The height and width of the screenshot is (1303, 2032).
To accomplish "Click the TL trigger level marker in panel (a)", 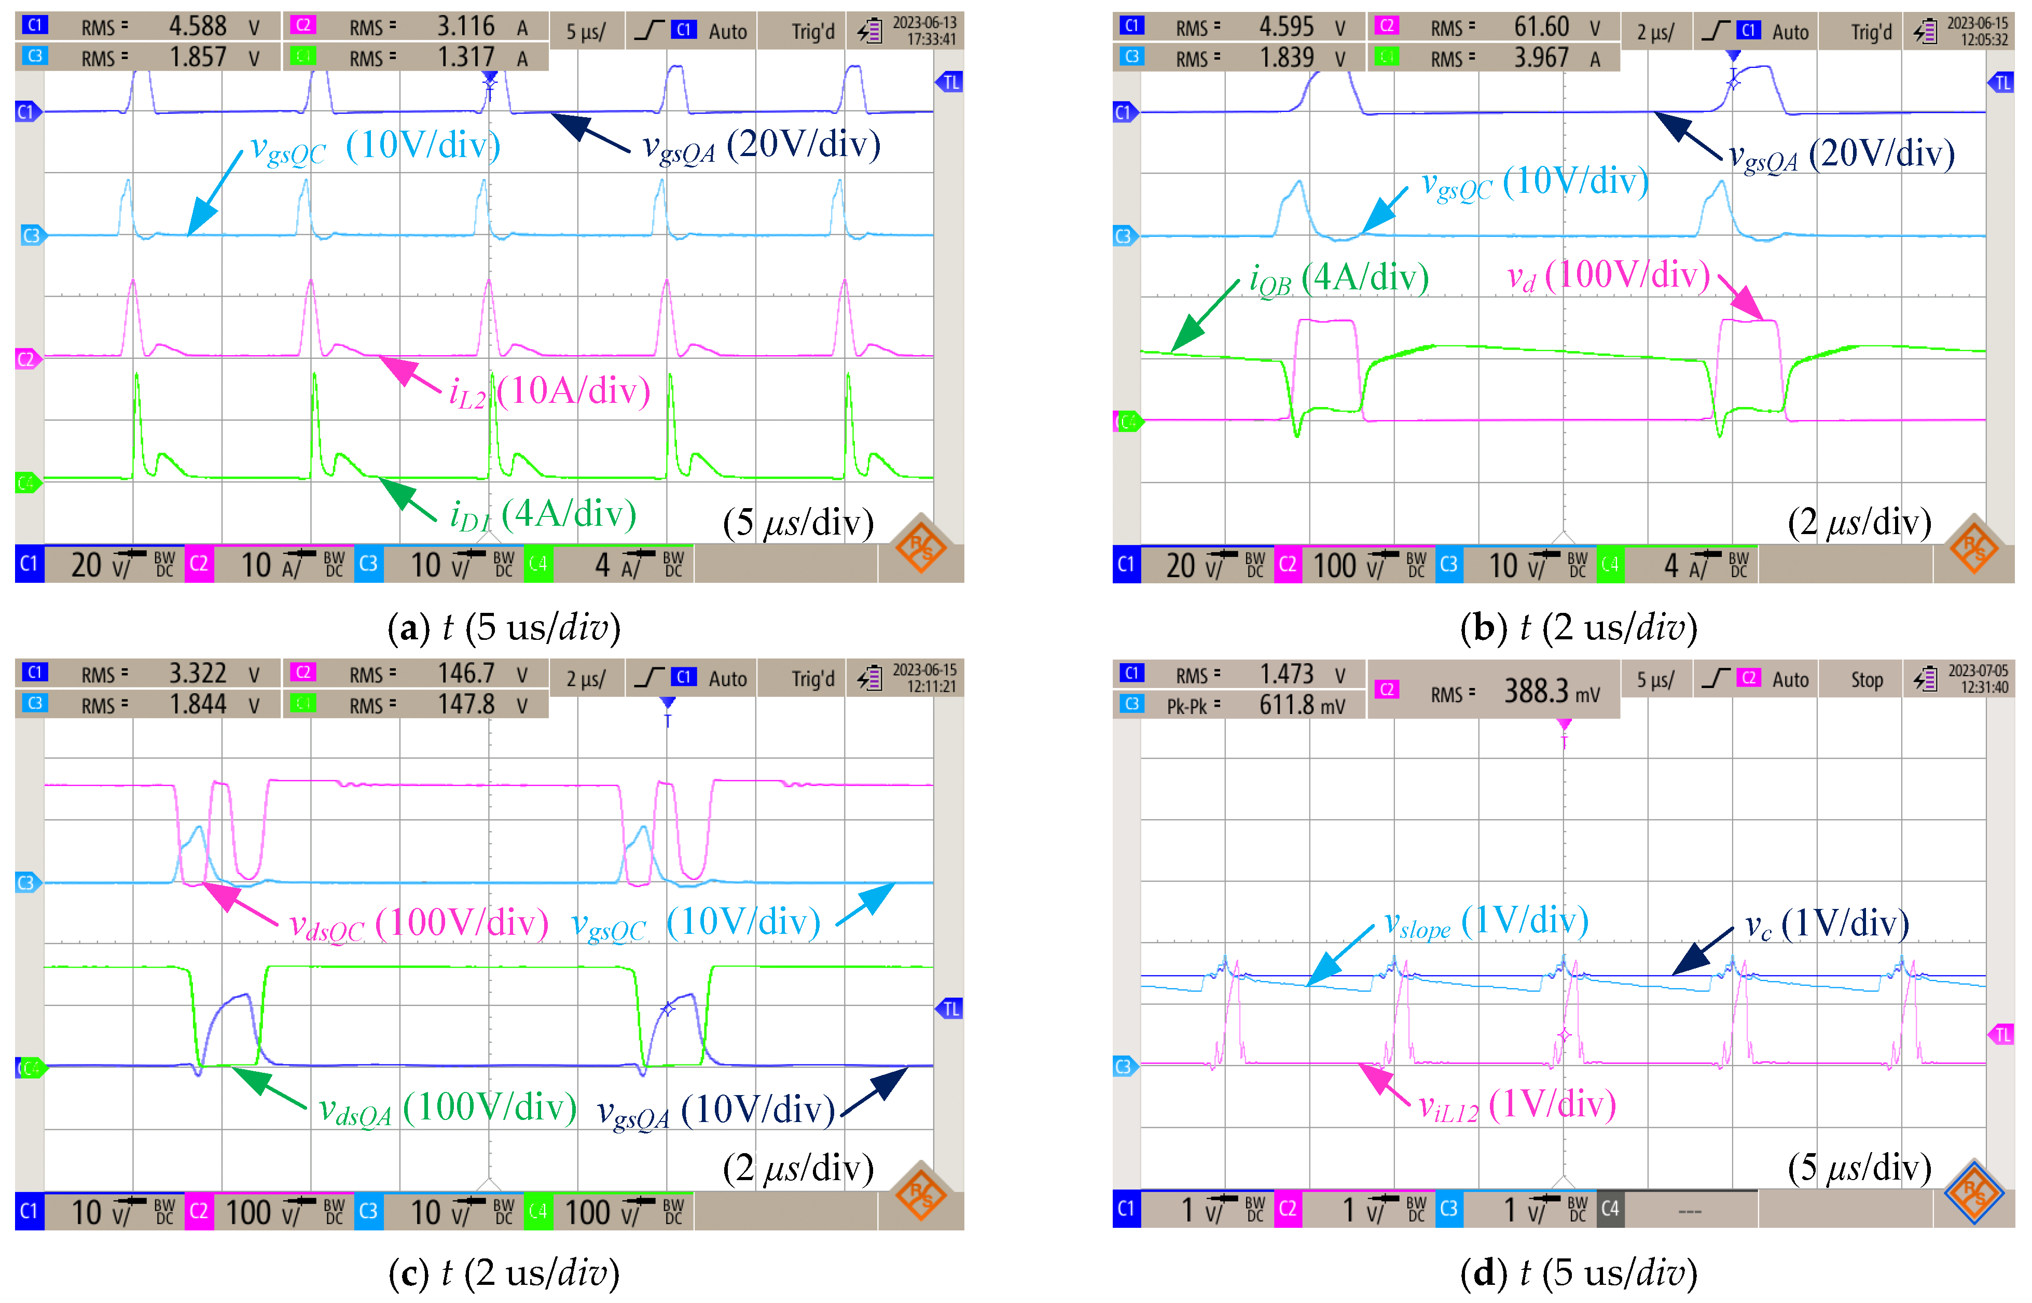I will (949, 82).
